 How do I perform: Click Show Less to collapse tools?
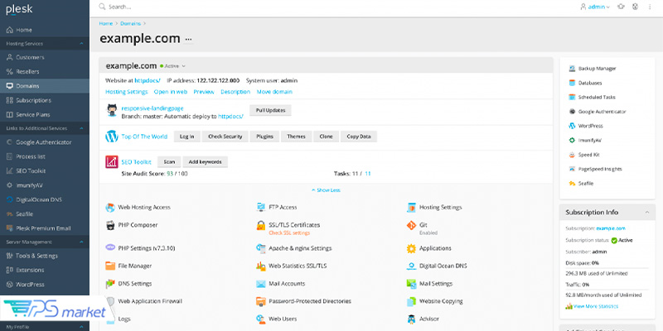326,190
